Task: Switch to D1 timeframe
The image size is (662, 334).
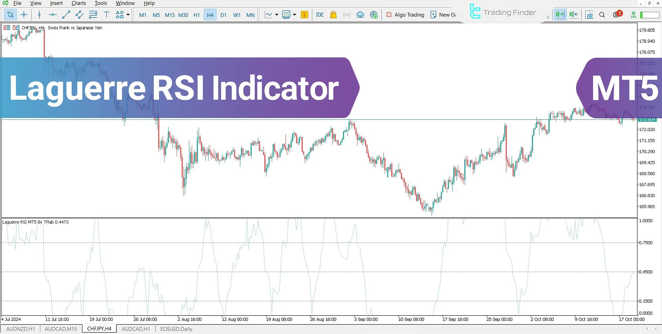Action: (x=223, y=15)
